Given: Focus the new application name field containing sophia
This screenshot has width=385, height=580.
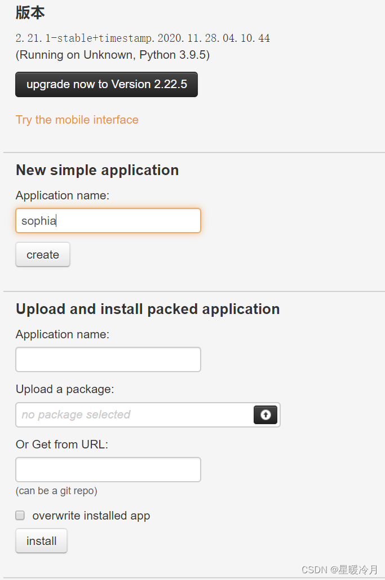Looking at the screenshot, I should (108, 221).
